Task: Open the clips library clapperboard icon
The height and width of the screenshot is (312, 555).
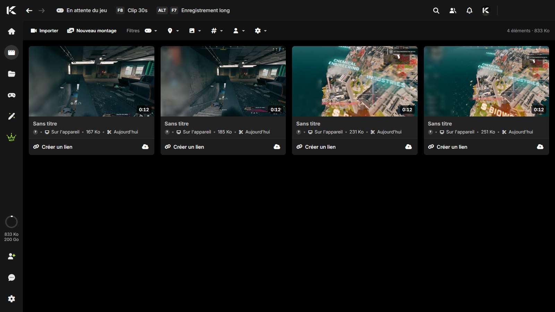Action: coord(11,53)
